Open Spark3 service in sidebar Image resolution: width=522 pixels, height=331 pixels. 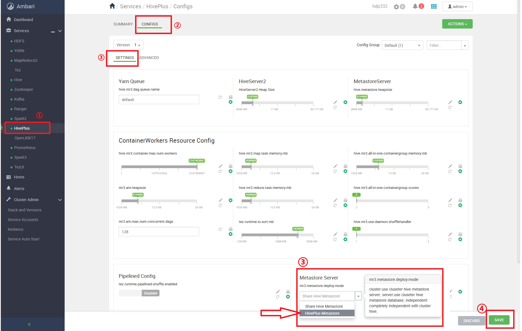20,157
